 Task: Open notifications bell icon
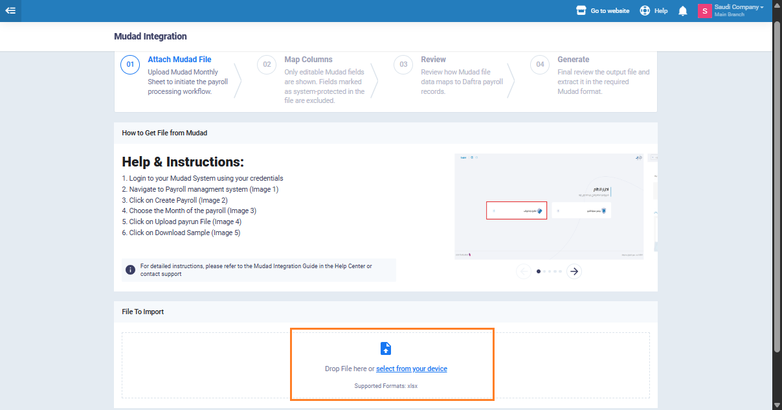click(x=682, y=11)
